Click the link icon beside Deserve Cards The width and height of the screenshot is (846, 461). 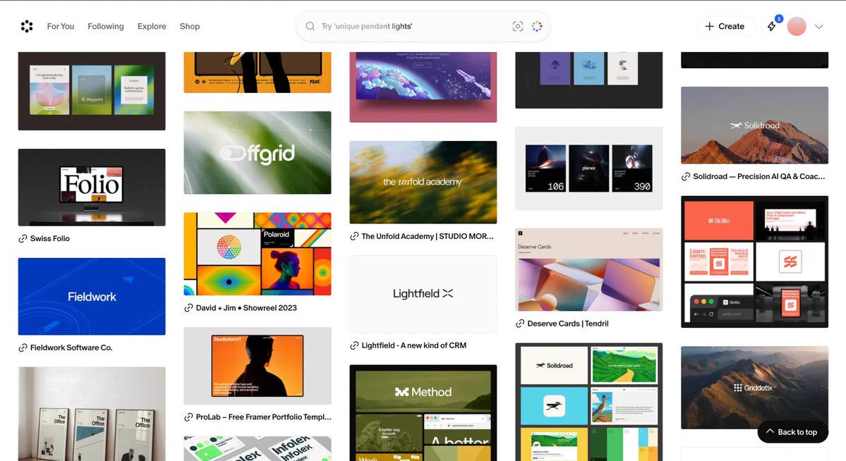(x=519, y=324)
